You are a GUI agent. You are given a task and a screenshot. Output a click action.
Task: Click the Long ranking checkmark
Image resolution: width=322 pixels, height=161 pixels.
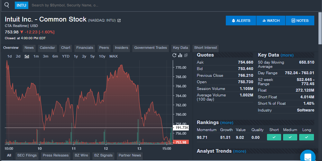click(x=306, y=137)
